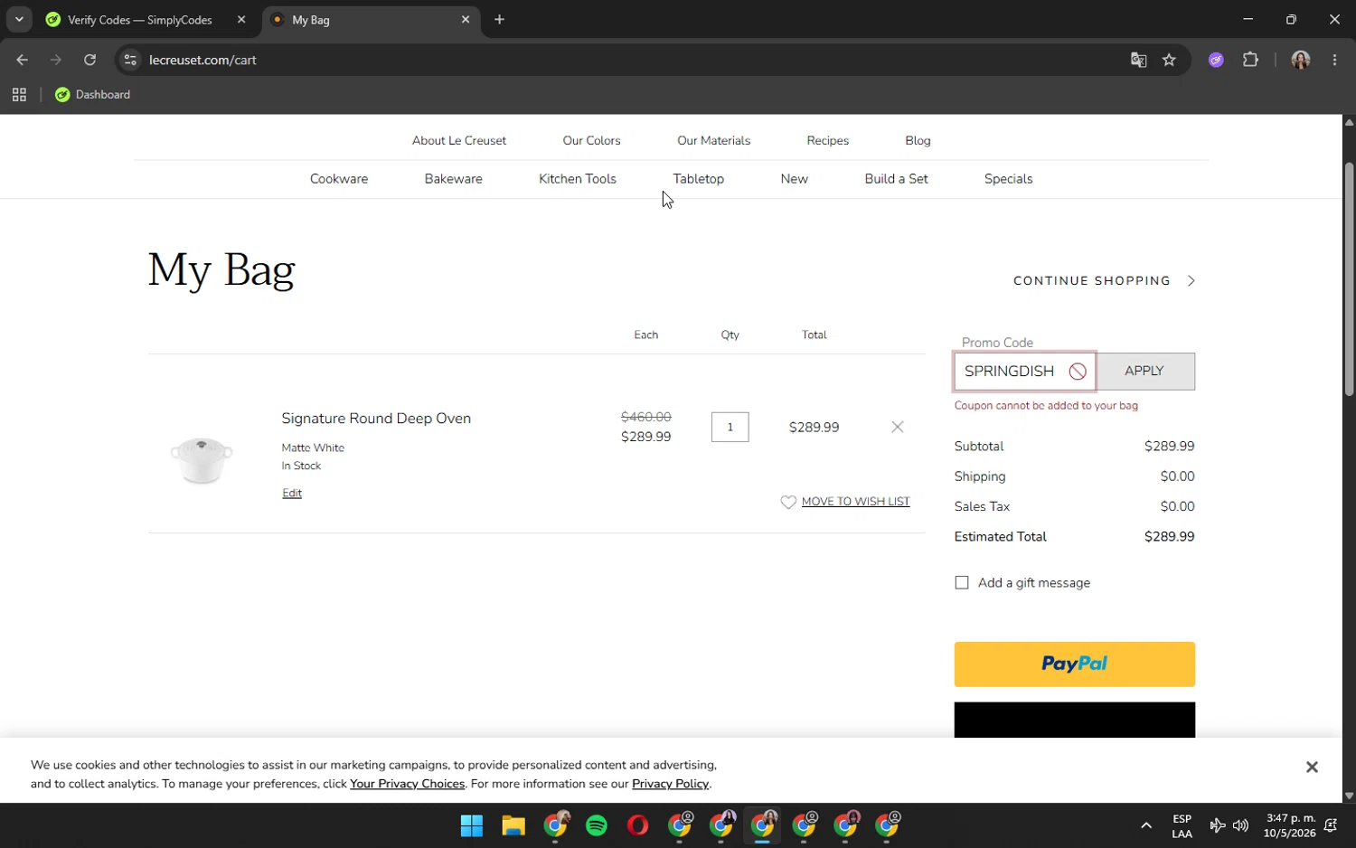1356x848 pixels.
Task: Open the Recipes link
Action: (x=827, y=140)
